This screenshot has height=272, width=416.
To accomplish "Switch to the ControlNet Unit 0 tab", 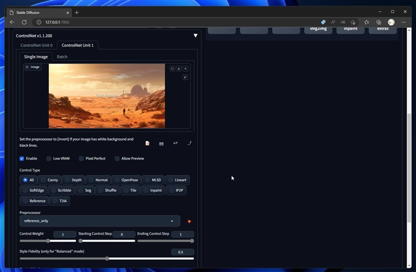I will point(37,45).
